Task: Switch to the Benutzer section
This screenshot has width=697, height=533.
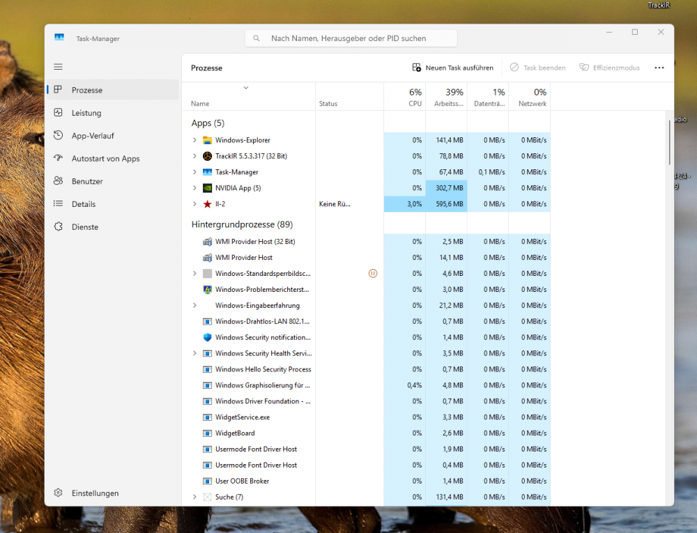Action: coord(59,180)
